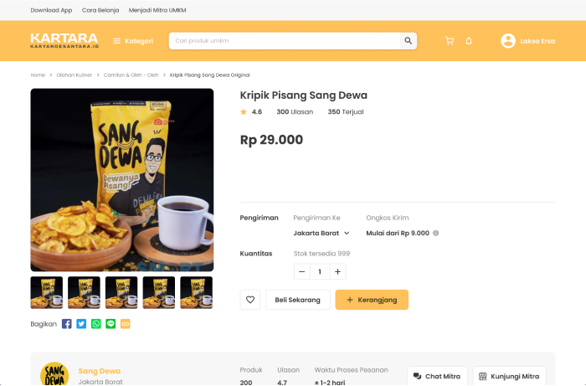This screenshot has height=386, width=586.
Task: Share product via LINE icon
Action: pyautogui.click(x=111, y=324)
